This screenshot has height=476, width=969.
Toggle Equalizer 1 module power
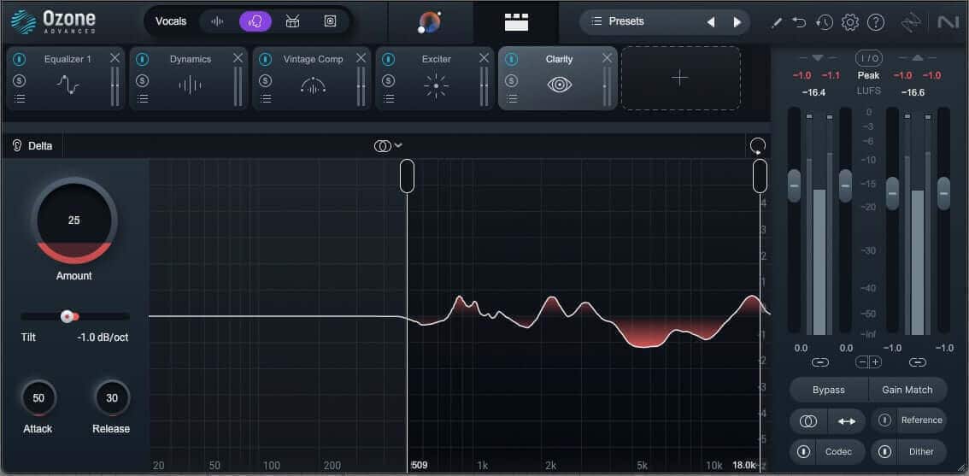pos(20,59)
